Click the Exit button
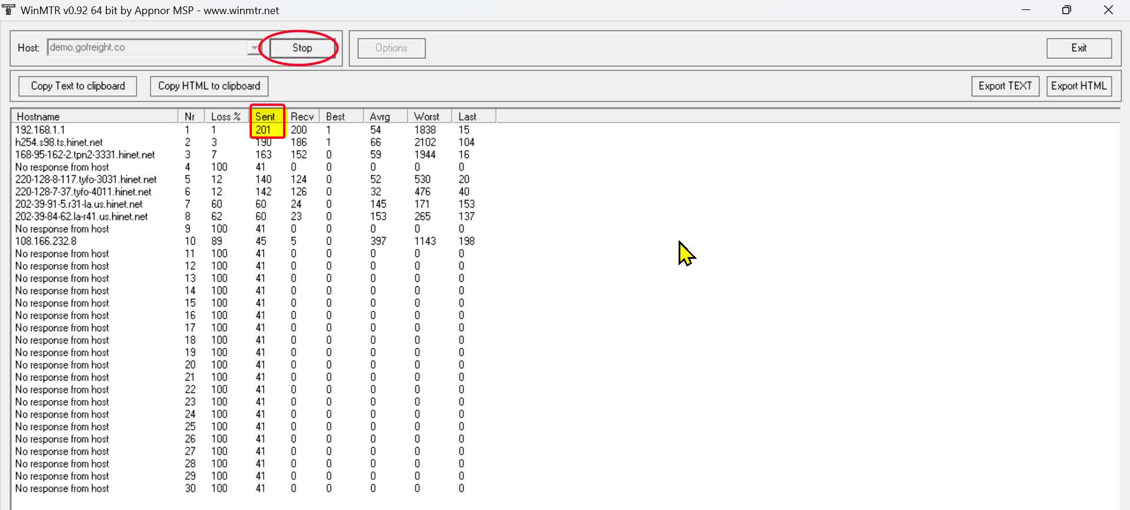This screenshot has width=1130, height=510. point(1079,48)
